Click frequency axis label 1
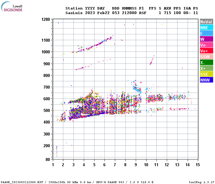215x184 pixels. (x=53, y=165)
